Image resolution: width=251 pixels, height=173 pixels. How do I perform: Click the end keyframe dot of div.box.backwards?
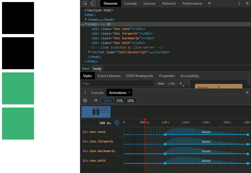pos(248,154)
